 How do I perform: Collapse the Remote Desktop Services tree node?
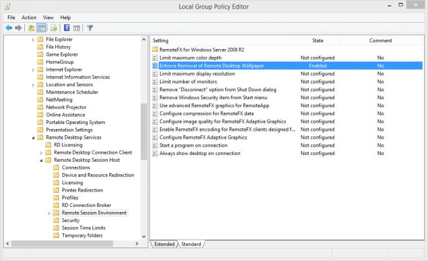tap(33, 138)
